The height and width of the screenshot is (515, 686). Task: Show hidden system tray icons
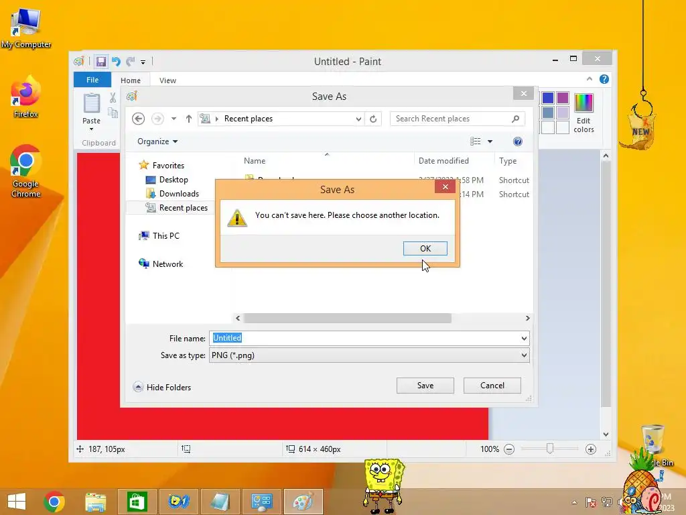[574, 502]
